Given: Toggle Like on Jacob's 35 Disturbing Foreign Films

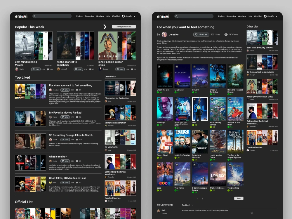Looking at the screenshot, I should (x=65, y=140).
